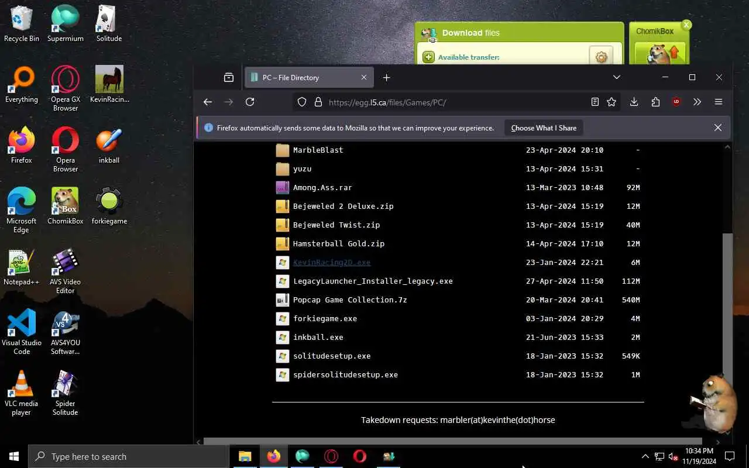Launch Visual Studio Code from desktop

(22, 332)
